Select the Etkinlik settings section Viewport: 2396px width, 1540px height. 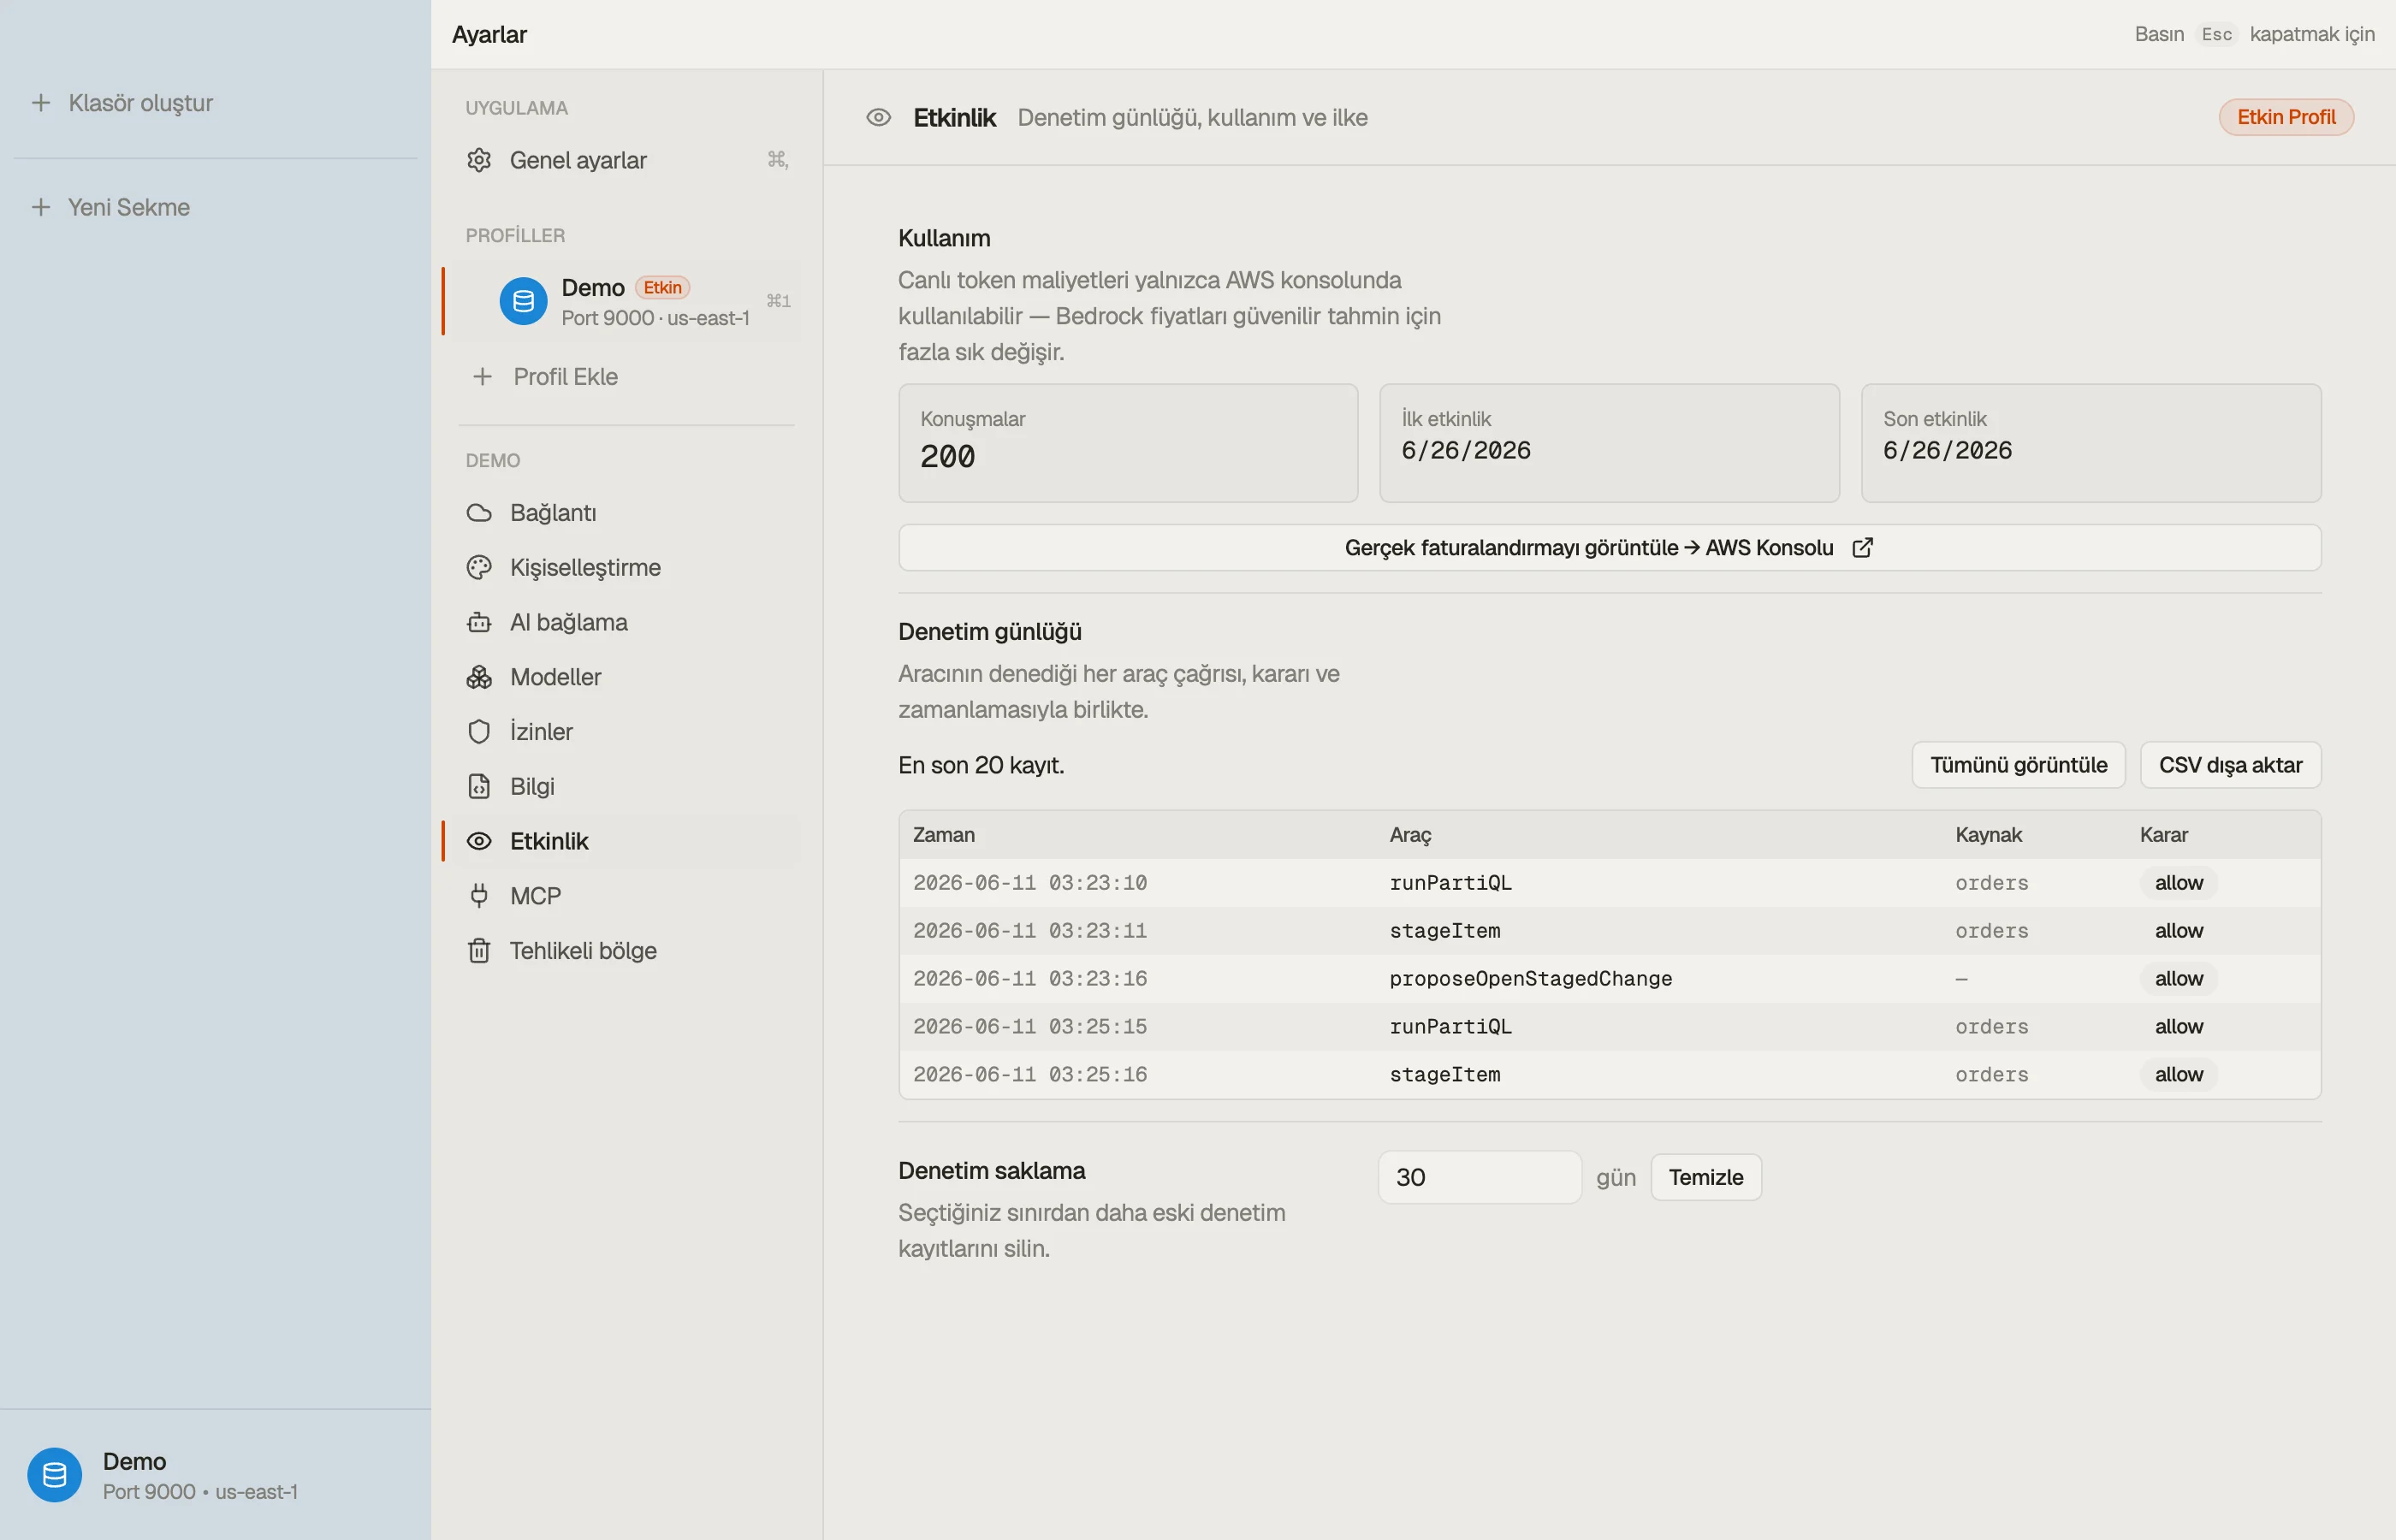coord(624,841)
